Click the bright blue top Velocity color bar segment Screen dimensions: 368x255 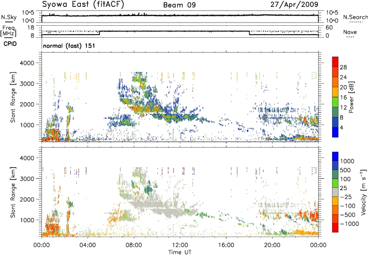(x=335, y=156)
